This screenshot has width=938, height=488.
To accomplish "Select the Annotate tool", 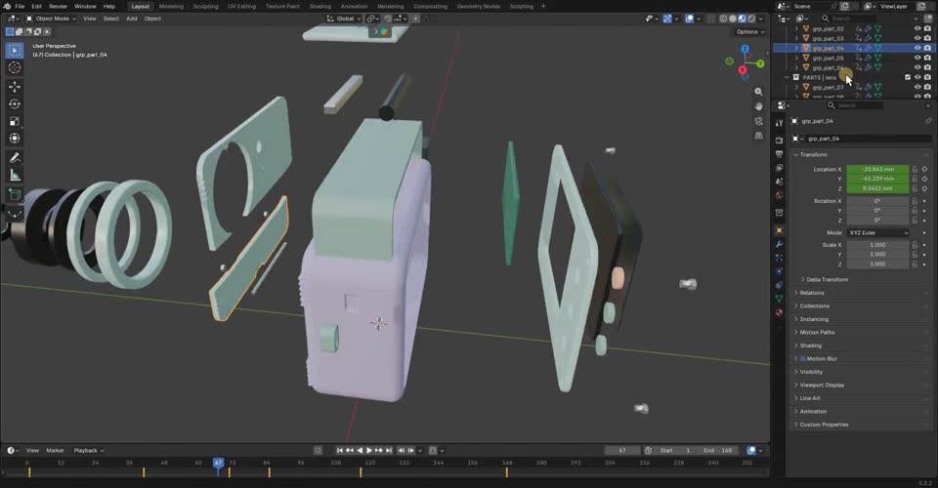I will pyautogui.click(x=15, y=158).
